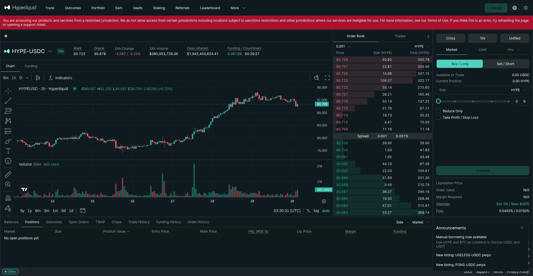
Task: Sort by Position Value column
Action: (116, 232)
